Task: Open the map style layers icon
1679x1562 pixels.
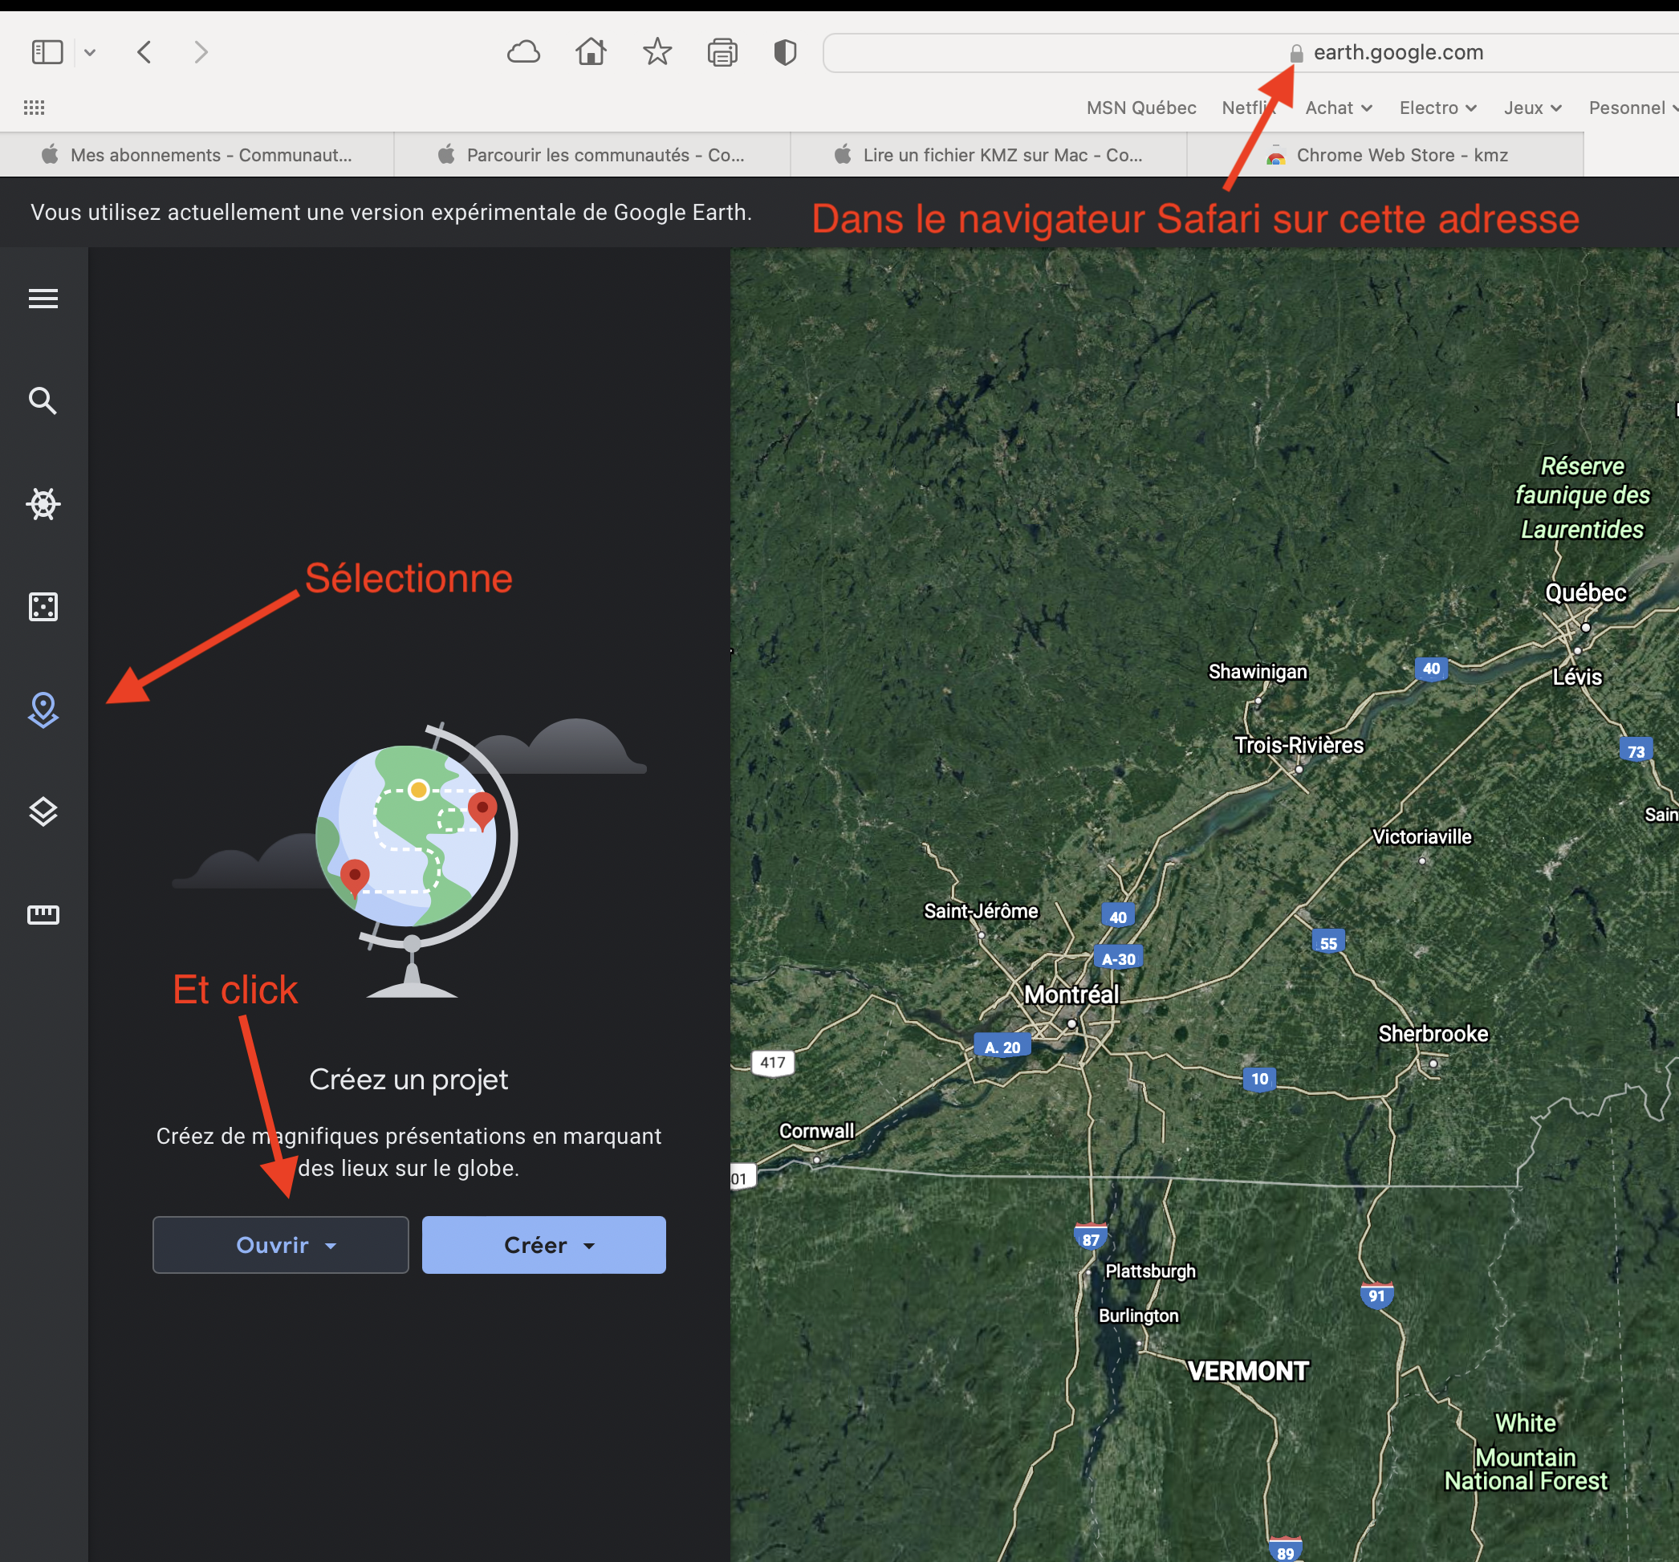Action: click(x=43, y=812)
